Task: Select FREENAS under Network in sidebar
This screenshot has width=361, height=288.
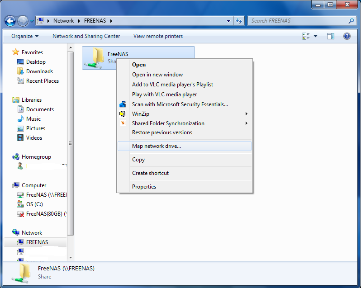Action: [37, 242]
